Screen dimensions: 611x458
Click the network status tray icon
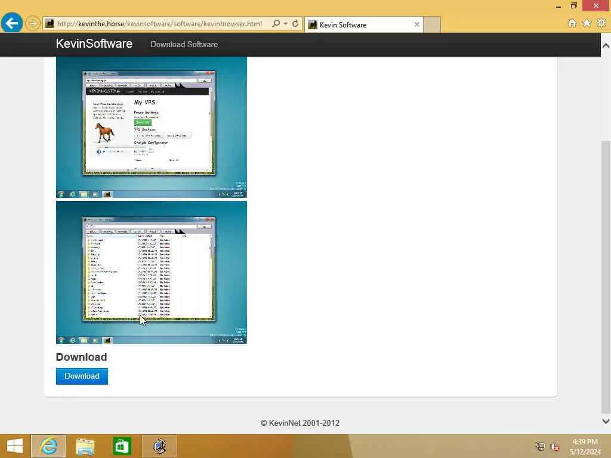pos(540,446)
